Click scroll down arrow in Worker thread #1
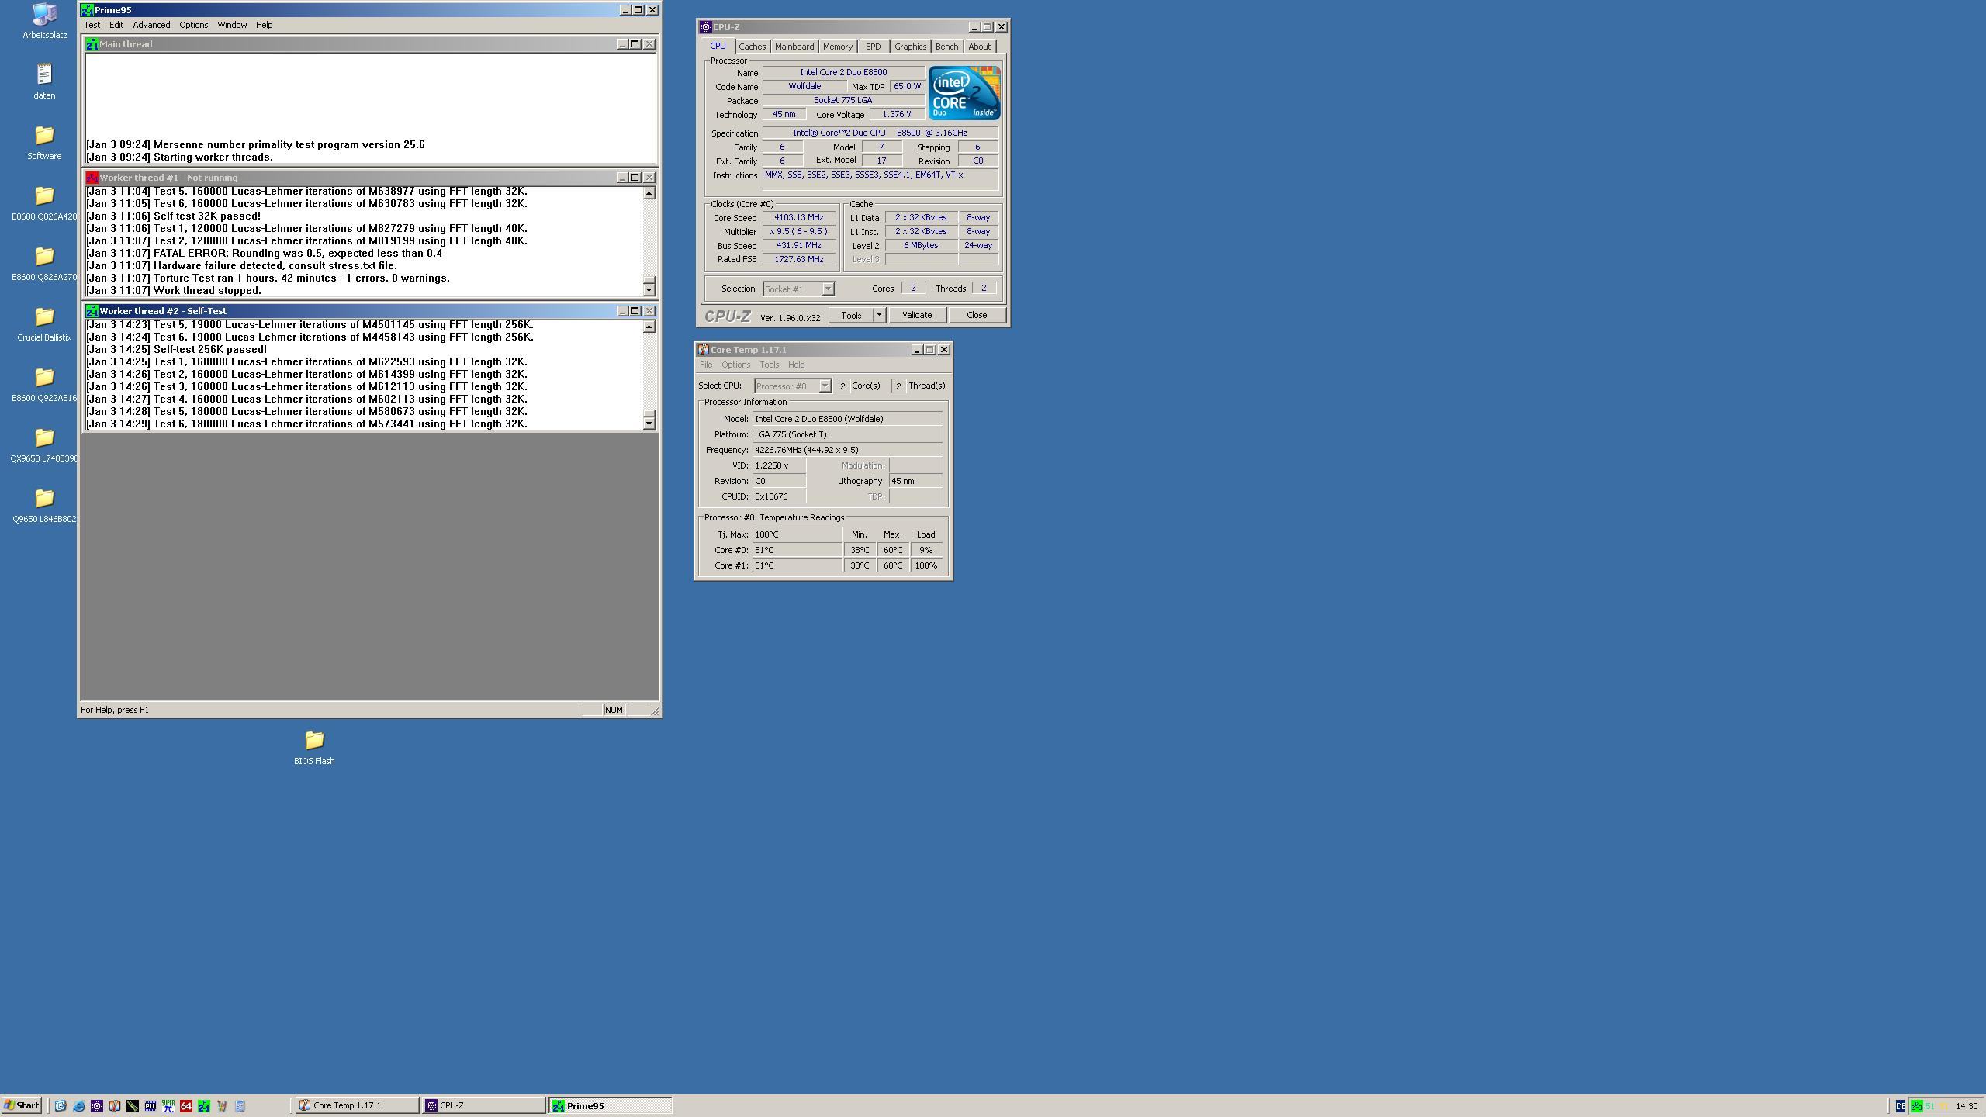The width and height of the screenshot is (1986, 1117). point(649,289)
